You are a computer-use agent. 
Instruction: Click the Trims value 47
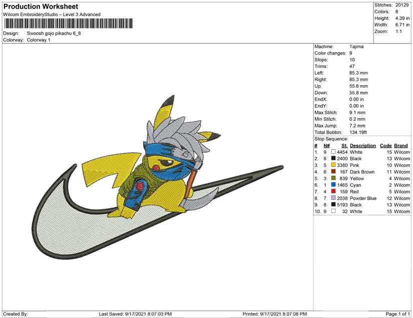tap(352, 67)
